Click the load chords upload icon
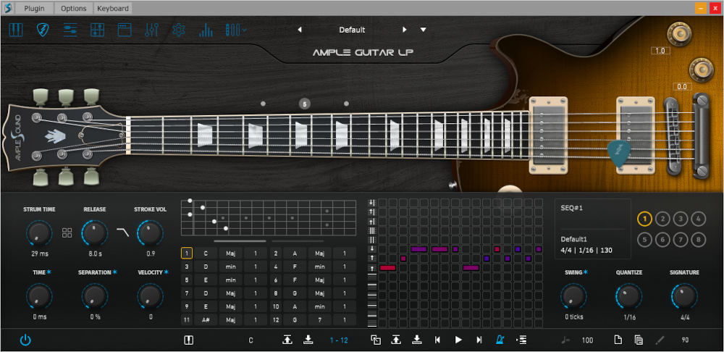Screen dimensions: 724x352 287,340
